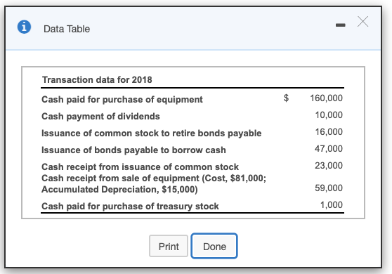Viewport: 392px width, 274px height.
Task: Click 'Issuance of common stock to retire bonds payable'
Action: [152, 133]
